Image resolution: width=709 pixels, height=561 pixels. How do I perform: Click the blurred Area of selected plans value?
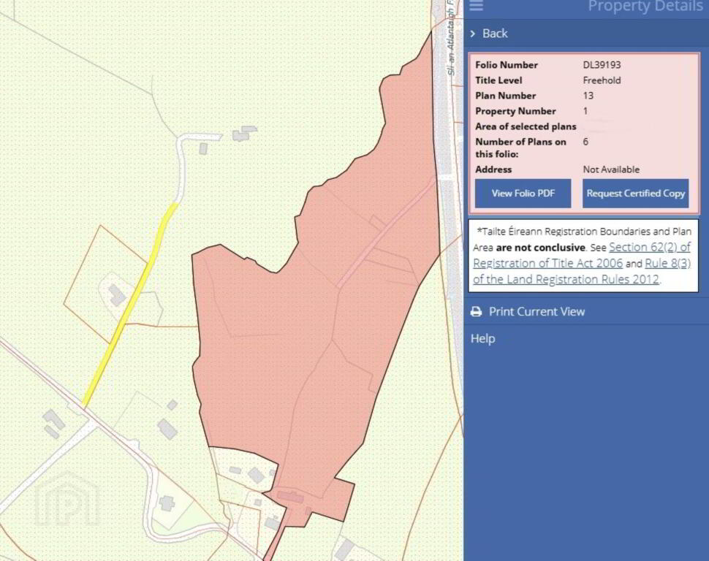pos(606,126)
